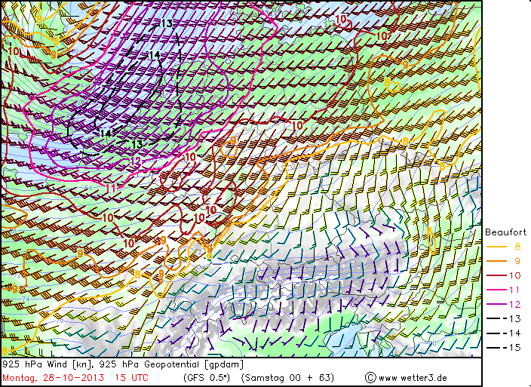Click the (GFS 0.5°) model label
Viewport: 531px width, 387px height.
tap(207, 378)
